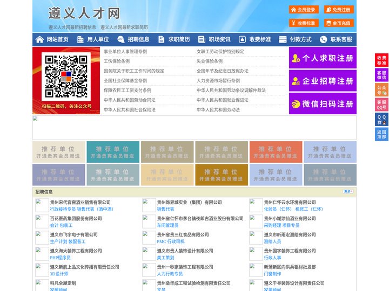
Task: Click the person icon on 企业招聘注册
Action: click(296, 81)
